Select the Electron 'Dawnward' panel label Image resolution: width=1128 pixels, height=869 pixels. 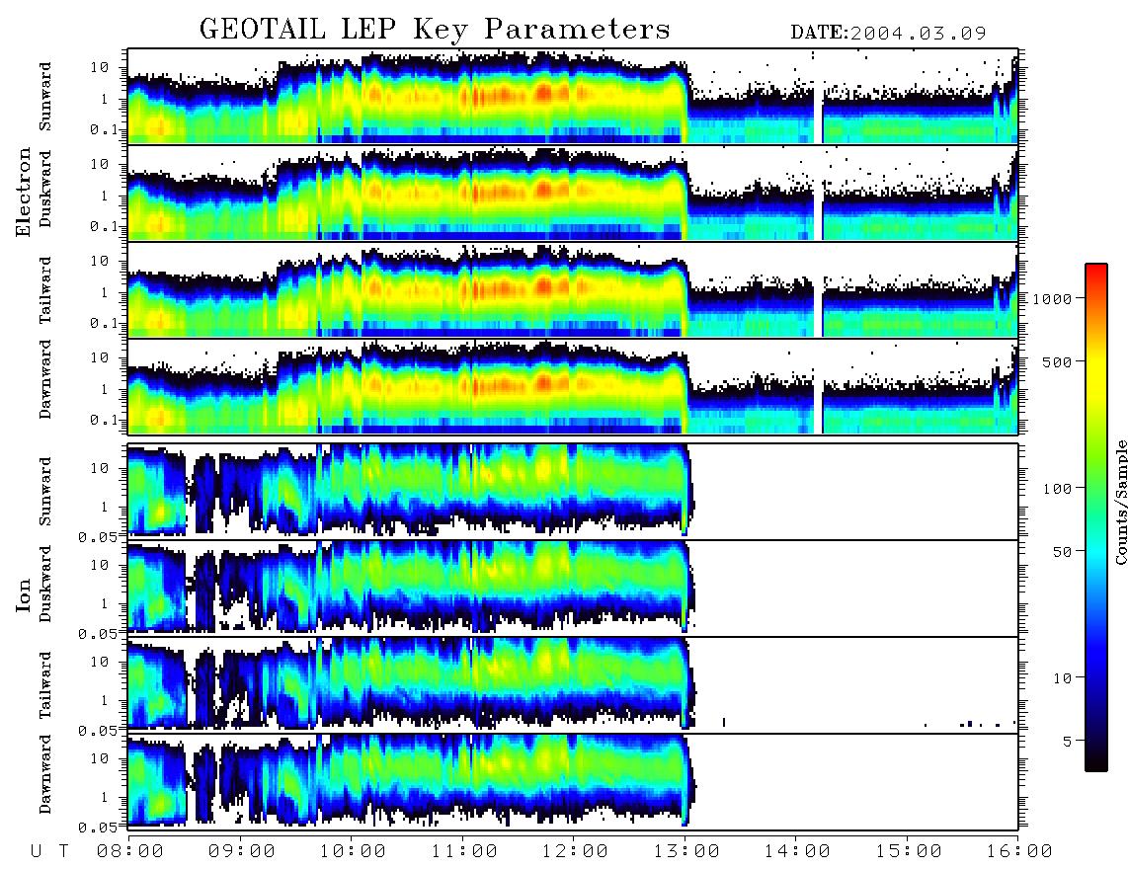point(45,379)
